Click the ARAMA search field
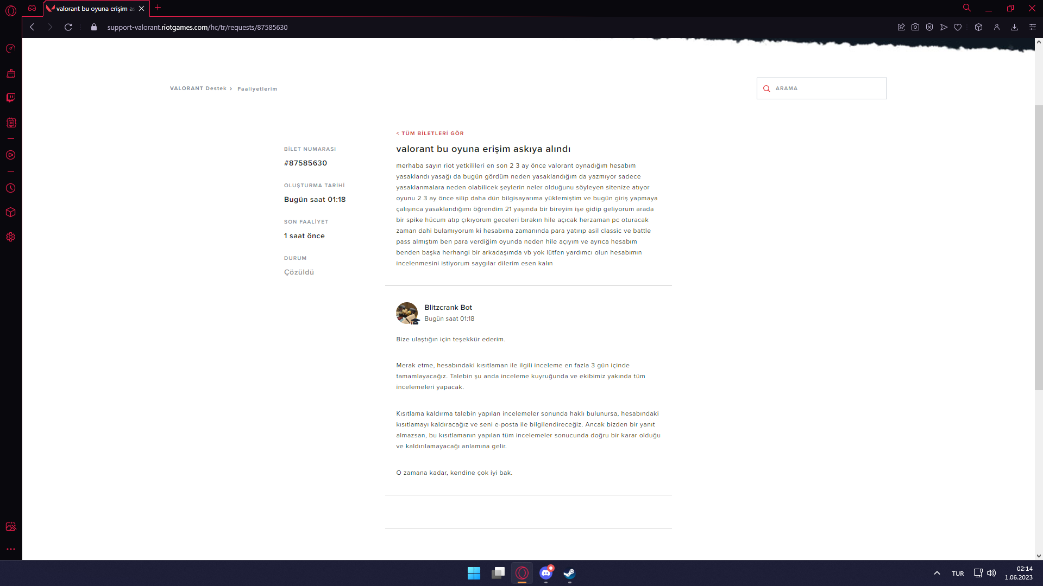This screenshot has height=586, width=1043. tap(826, 88)
